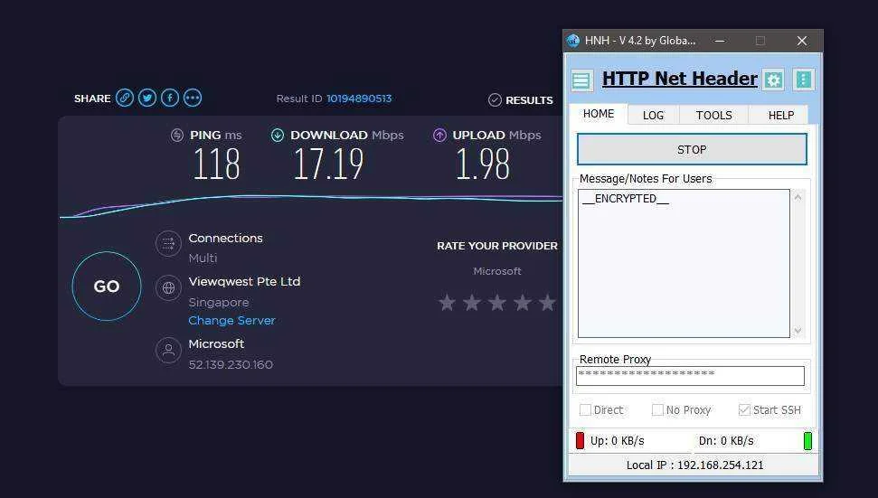Share the result on Twitter
This screenshot has width=878, height=498.
click(x=147, y=98)
